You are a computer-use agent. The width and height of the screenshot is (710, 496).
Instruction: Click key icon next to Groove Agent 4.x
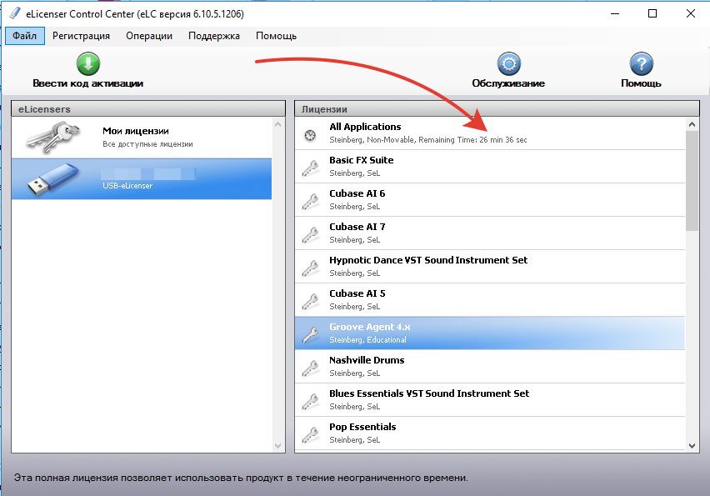point(310,333)
